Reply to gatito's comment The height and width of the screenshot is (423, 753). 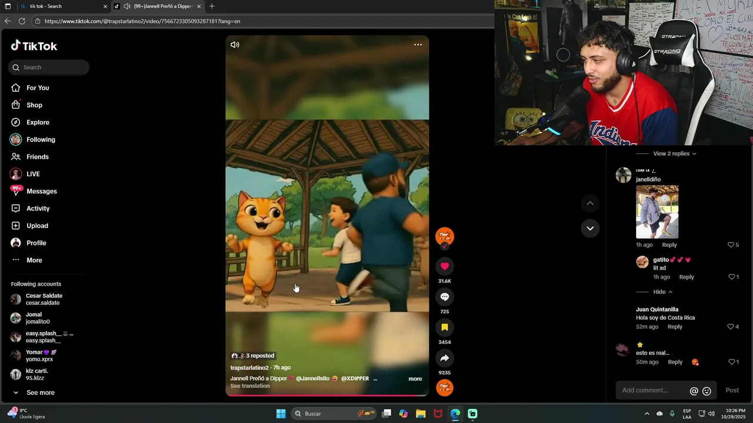(687, 277)
